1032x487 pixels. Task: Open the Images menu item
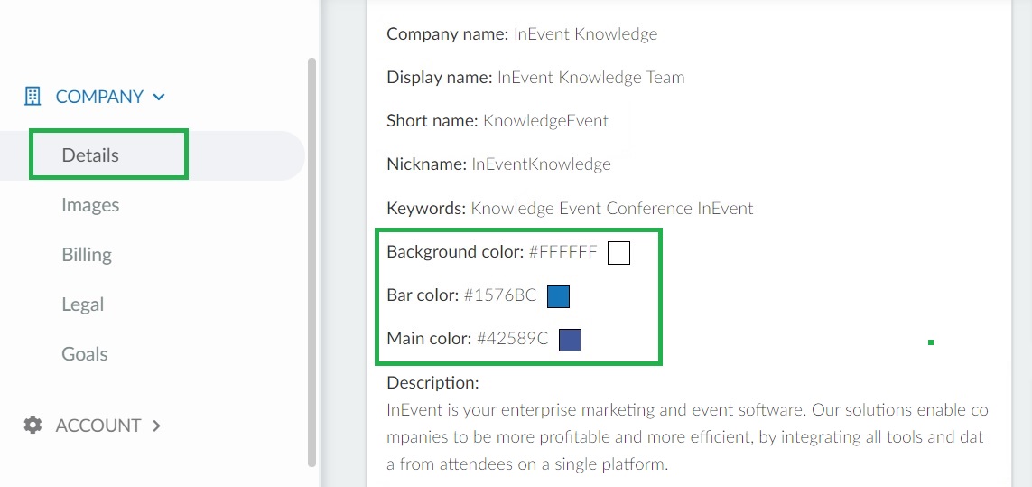(90, 205)
